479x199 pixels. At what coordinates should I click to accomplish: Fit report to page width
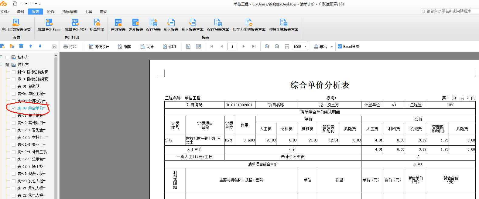[287, 46]
